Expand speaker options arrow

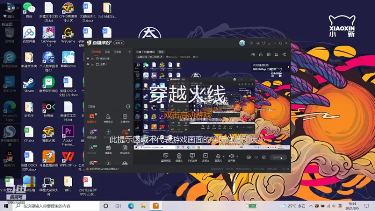tap(237, 157)
